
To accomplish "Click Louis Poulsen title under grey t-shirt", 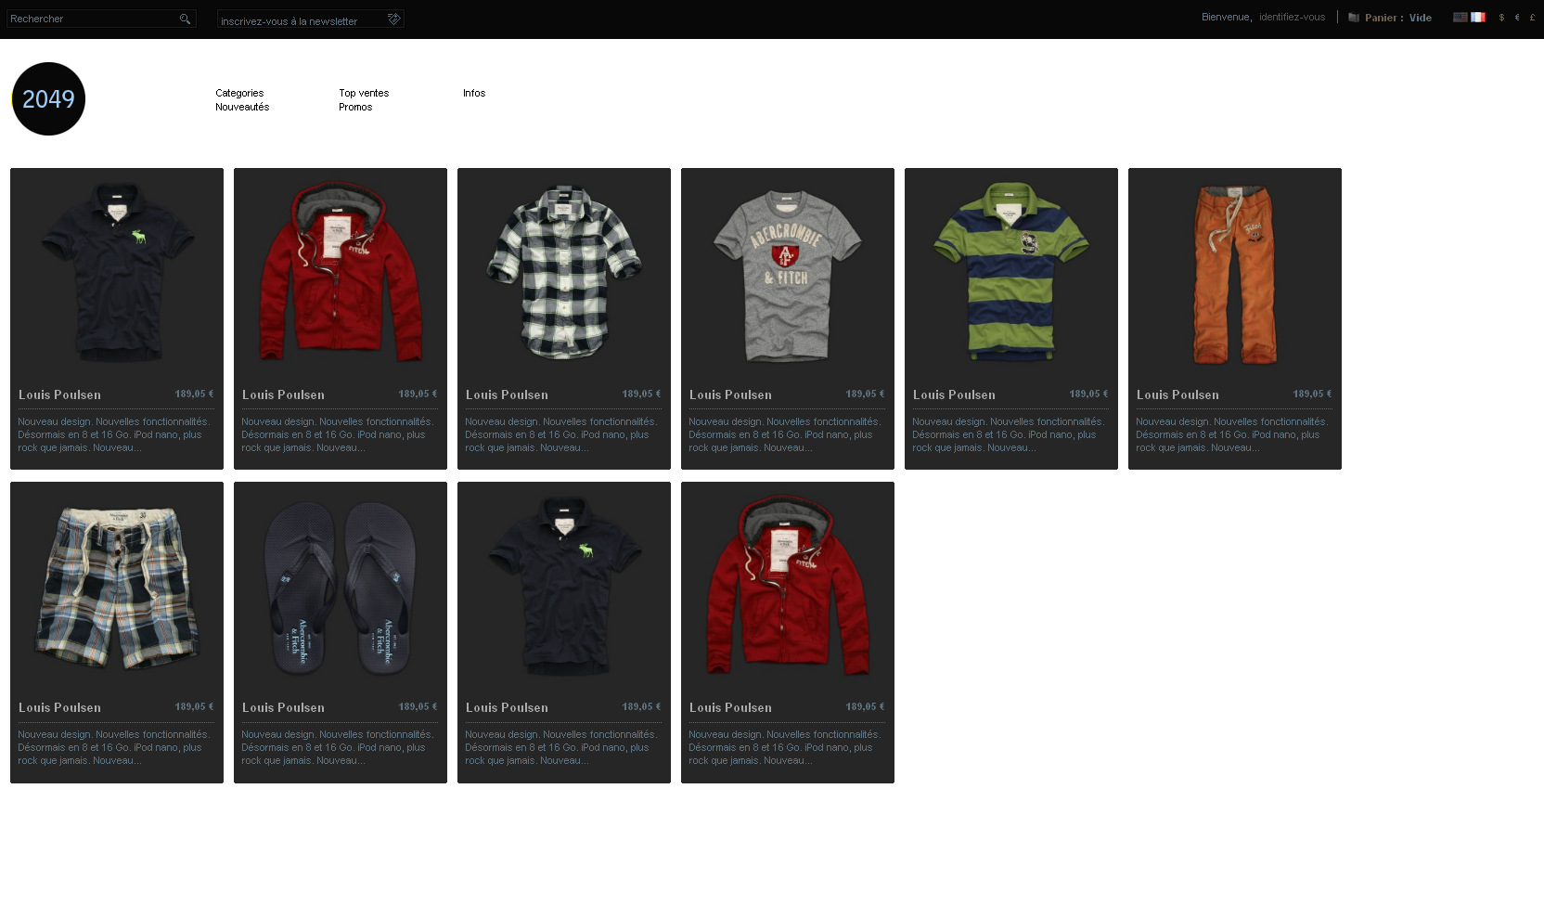I will pyautogui.click(x=730, y=394).
